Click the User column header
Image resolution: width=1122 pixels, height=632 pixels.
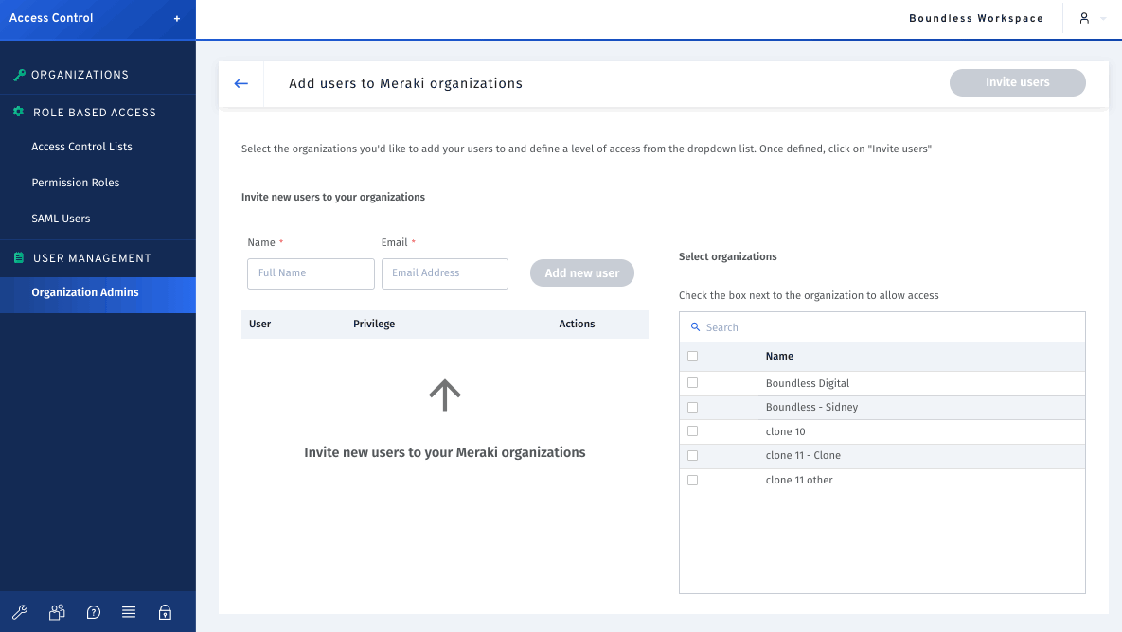tap(259, 324)
